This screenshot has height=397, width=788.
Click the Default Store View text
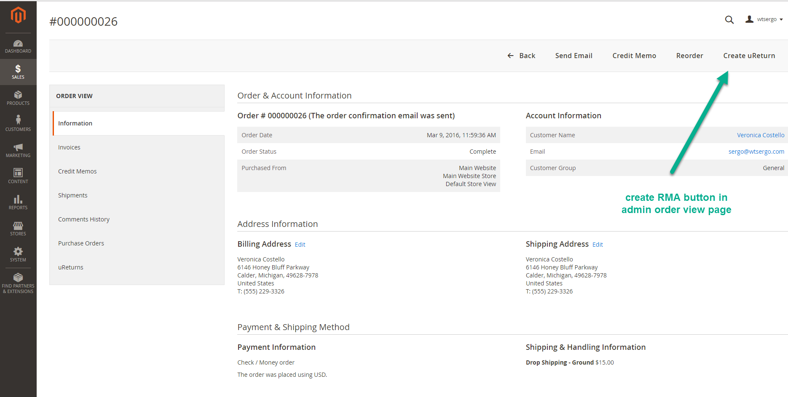(x=471, y=184)
